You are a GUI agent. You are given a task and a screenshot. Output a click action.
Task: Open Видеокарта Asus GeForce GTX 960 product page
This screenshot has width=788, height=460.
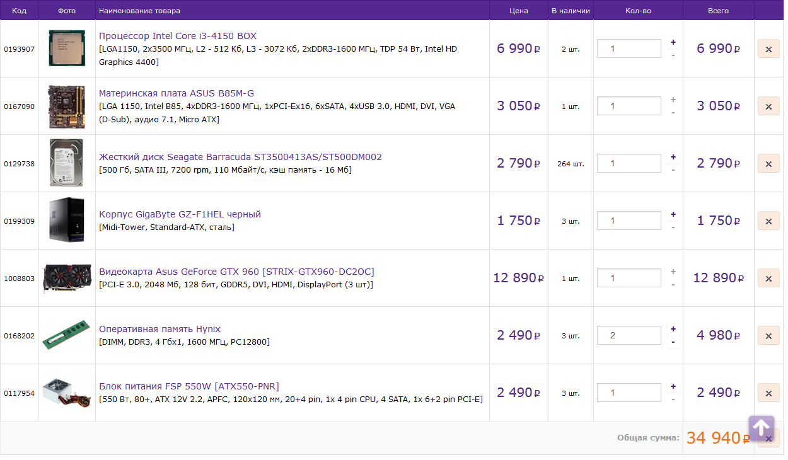click(236, 272)
